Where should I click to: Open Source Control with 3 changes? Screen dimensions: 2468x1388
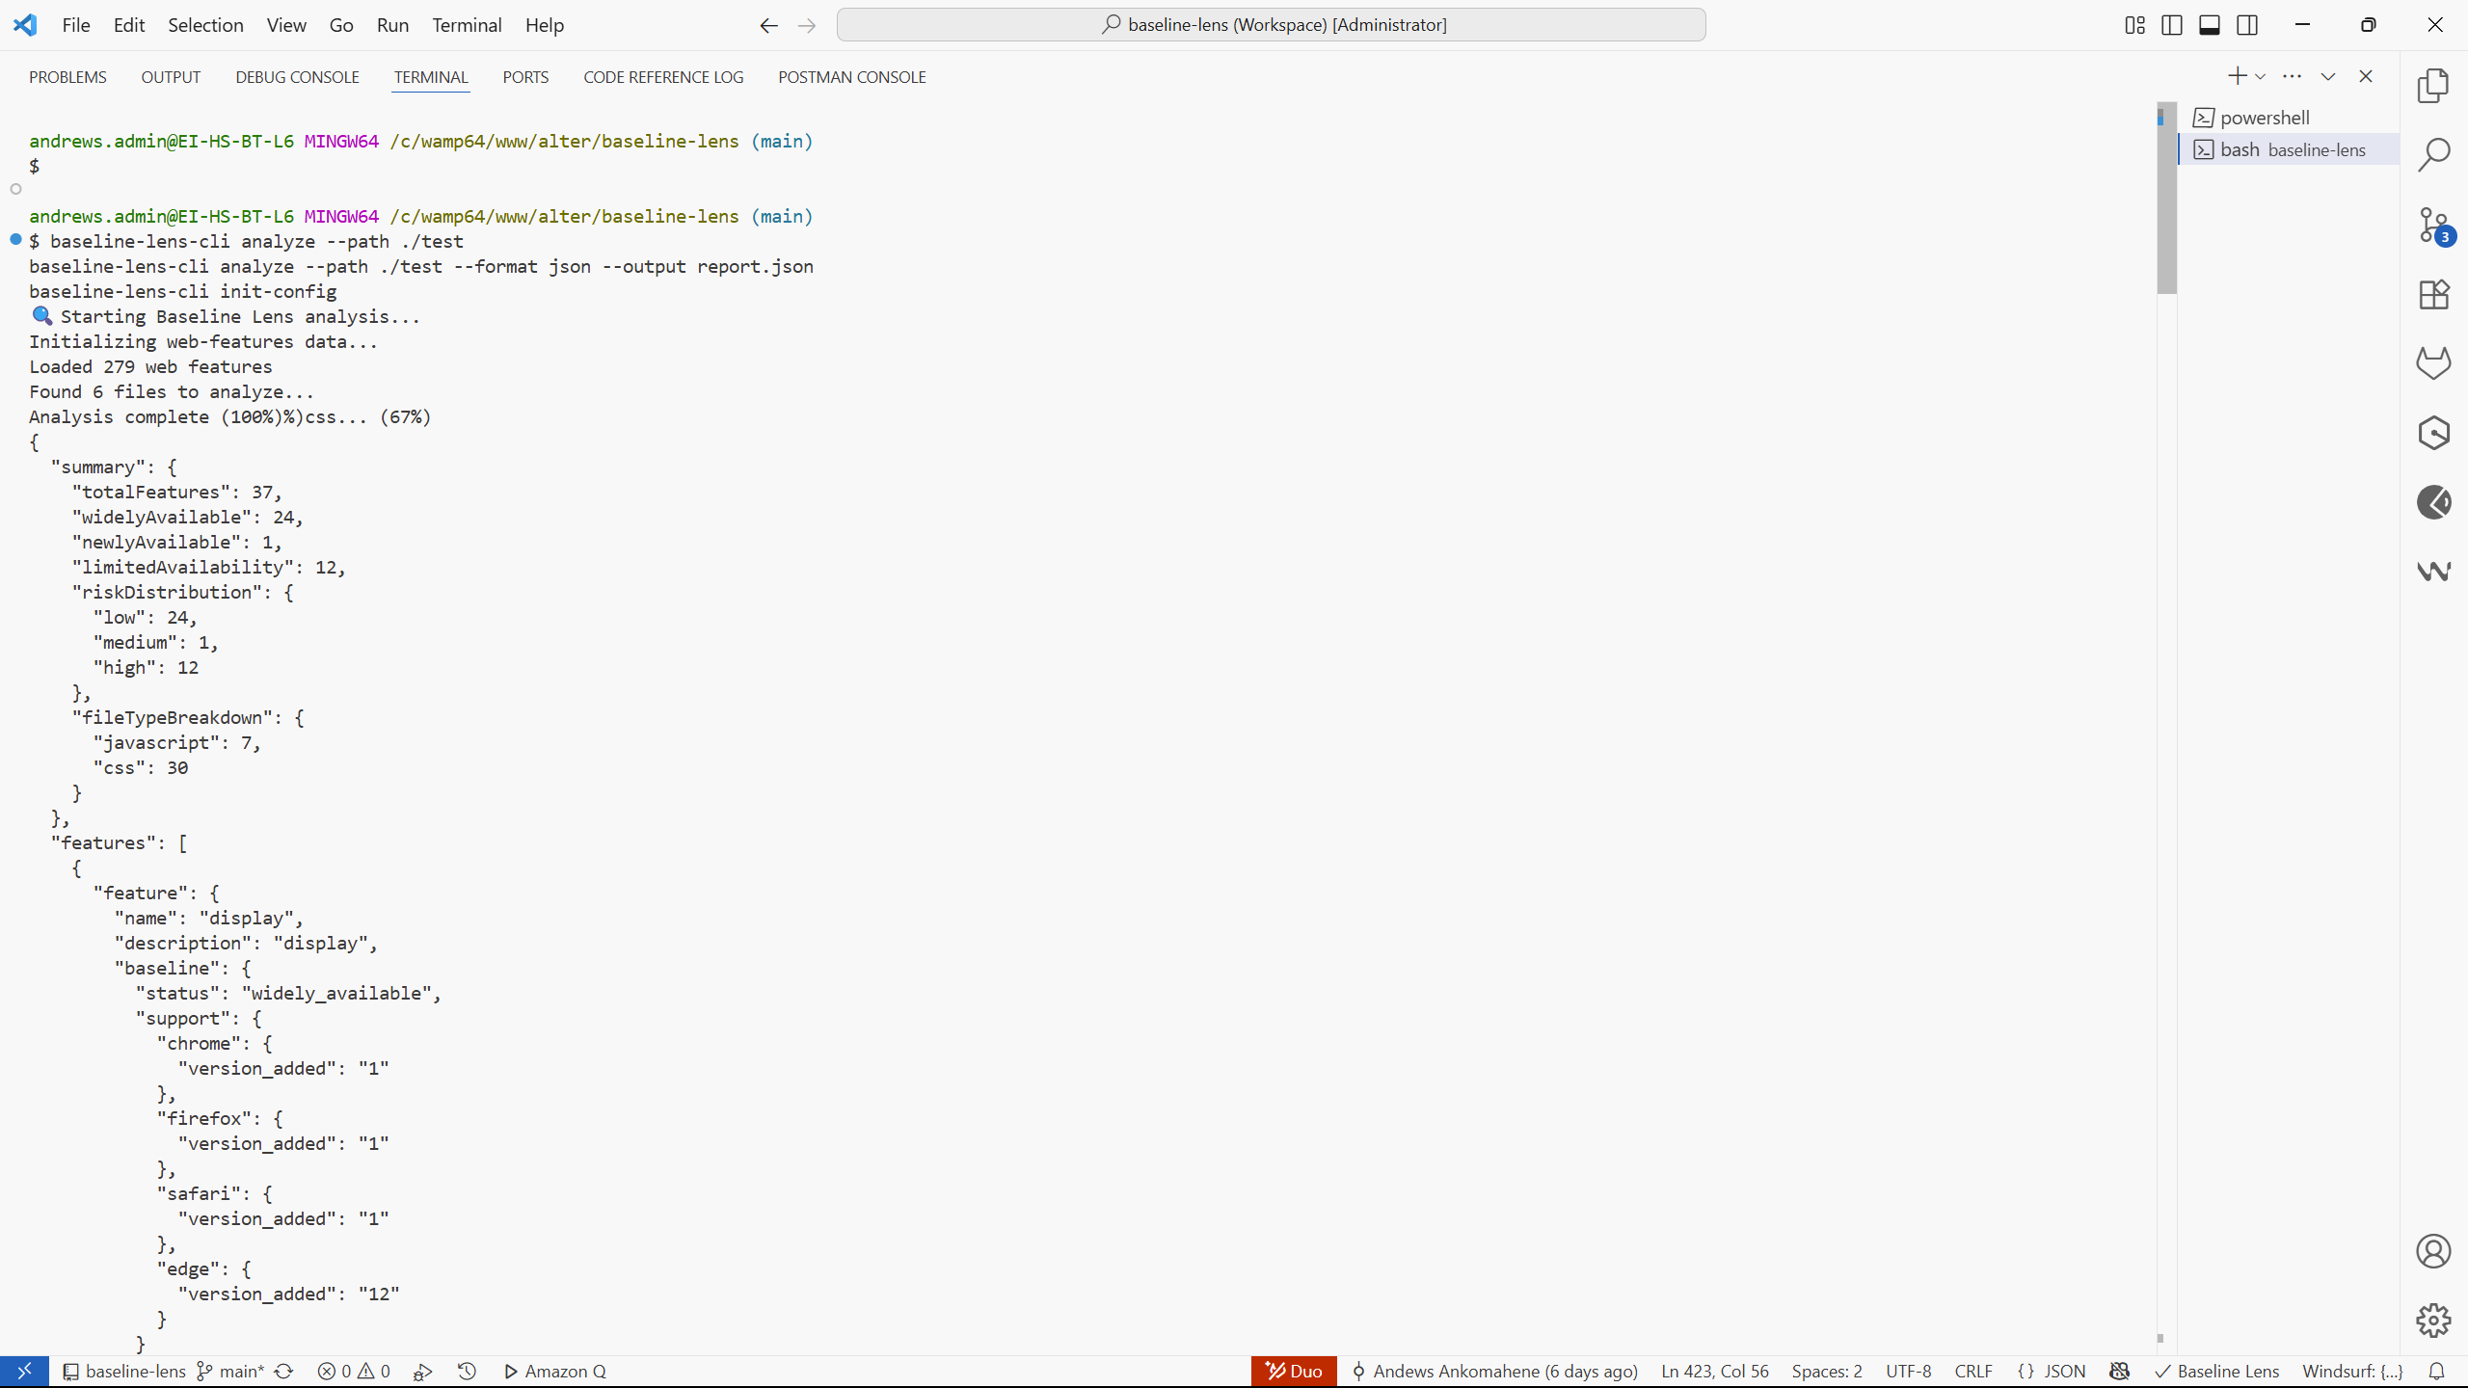(x=2433, y=226)
